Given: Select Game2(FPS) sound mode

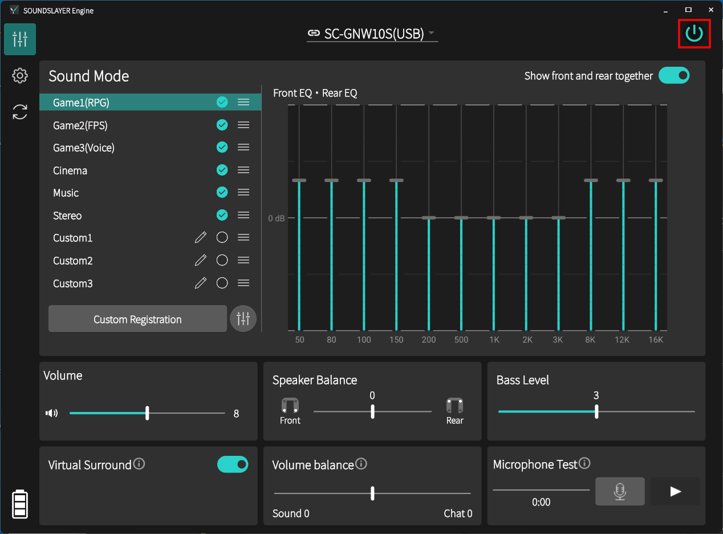Looking at the screenshot, I should pyautogui.click(x=80, y=125).
